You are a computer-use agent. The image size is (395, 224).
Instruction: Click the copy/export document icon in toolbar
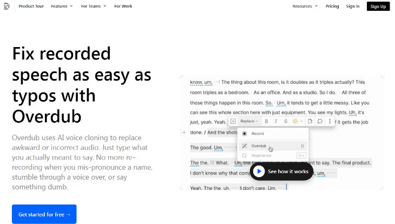click(310, 121)
